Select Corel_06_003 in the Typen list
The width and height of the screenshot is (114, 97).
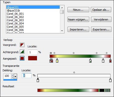coord(33,20)
